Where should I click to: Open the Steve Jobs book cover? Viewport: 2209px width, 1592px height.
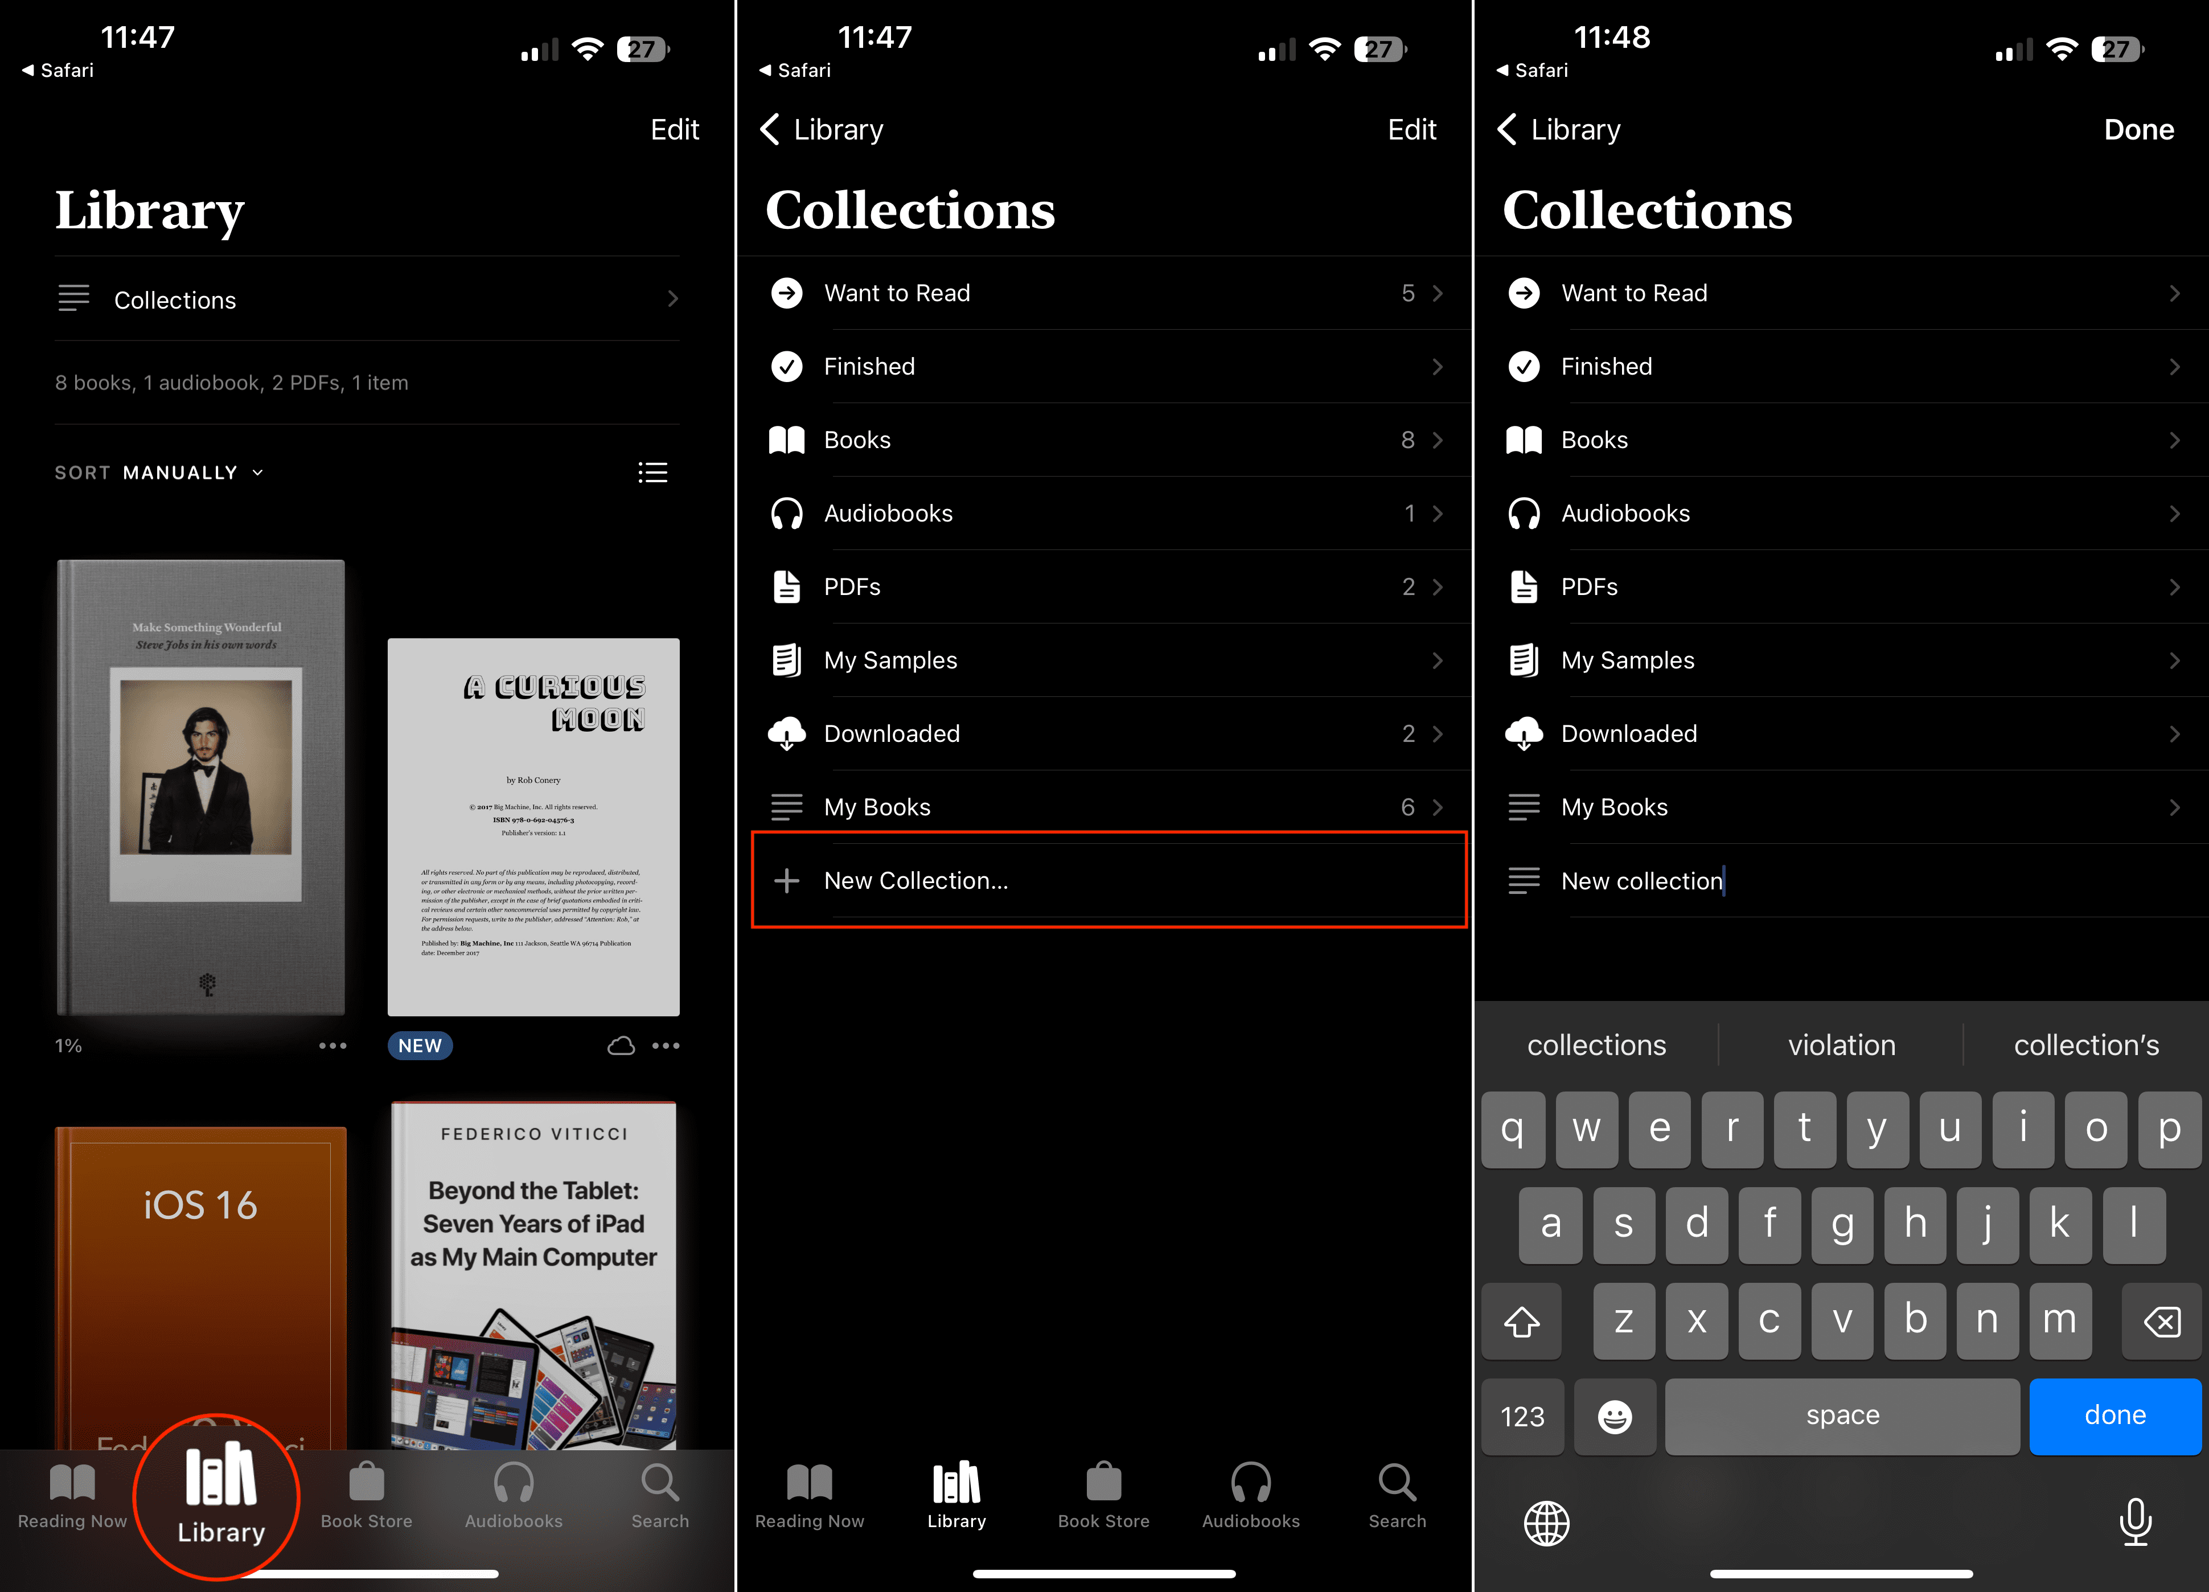200,787
